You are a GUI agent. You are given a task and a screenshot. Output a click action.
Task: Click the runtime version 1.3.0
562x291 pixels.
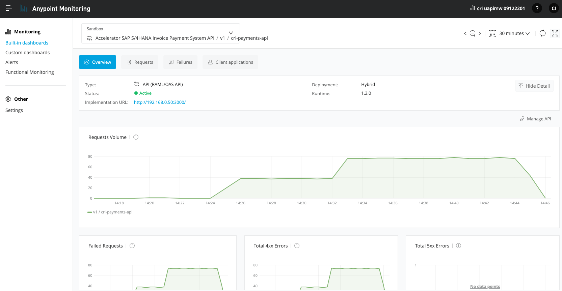pyautogui.click(x=366, y=93)
